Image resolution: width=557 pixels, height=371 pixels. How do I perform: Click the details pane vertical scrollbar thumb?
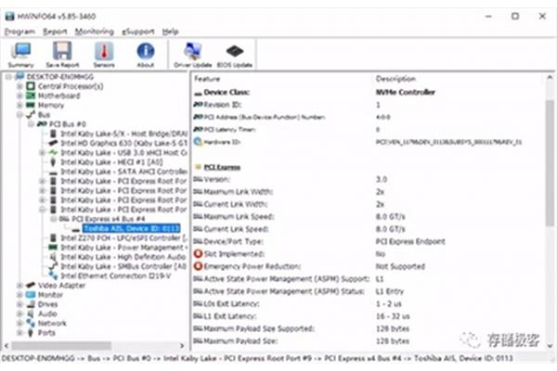click(x=551, y=162)
